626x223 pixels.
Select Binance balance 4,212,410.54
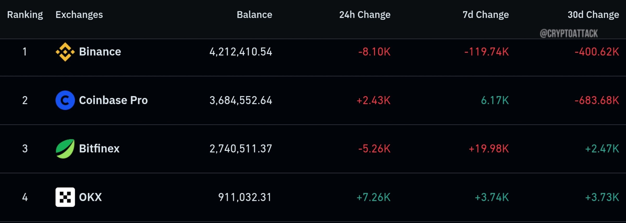pos(241,52)
